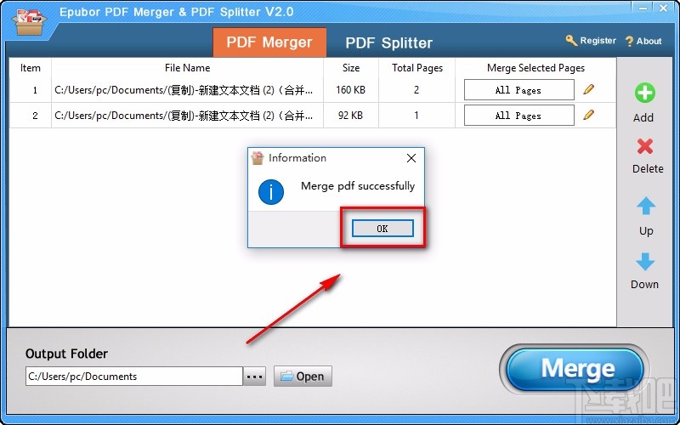Confirm the dialog with OK

(382, 229)
